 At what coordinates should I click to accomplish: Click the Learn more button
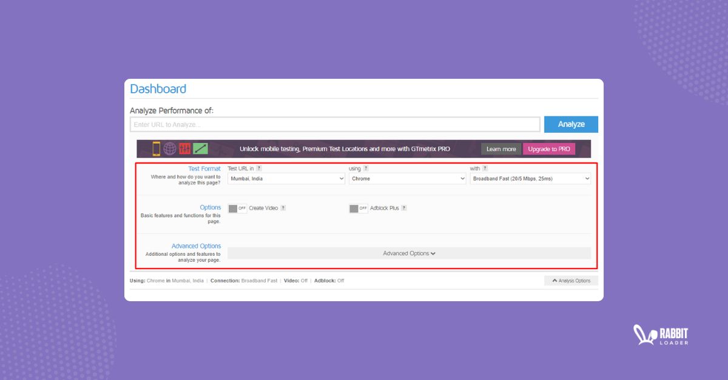[500, 148]
